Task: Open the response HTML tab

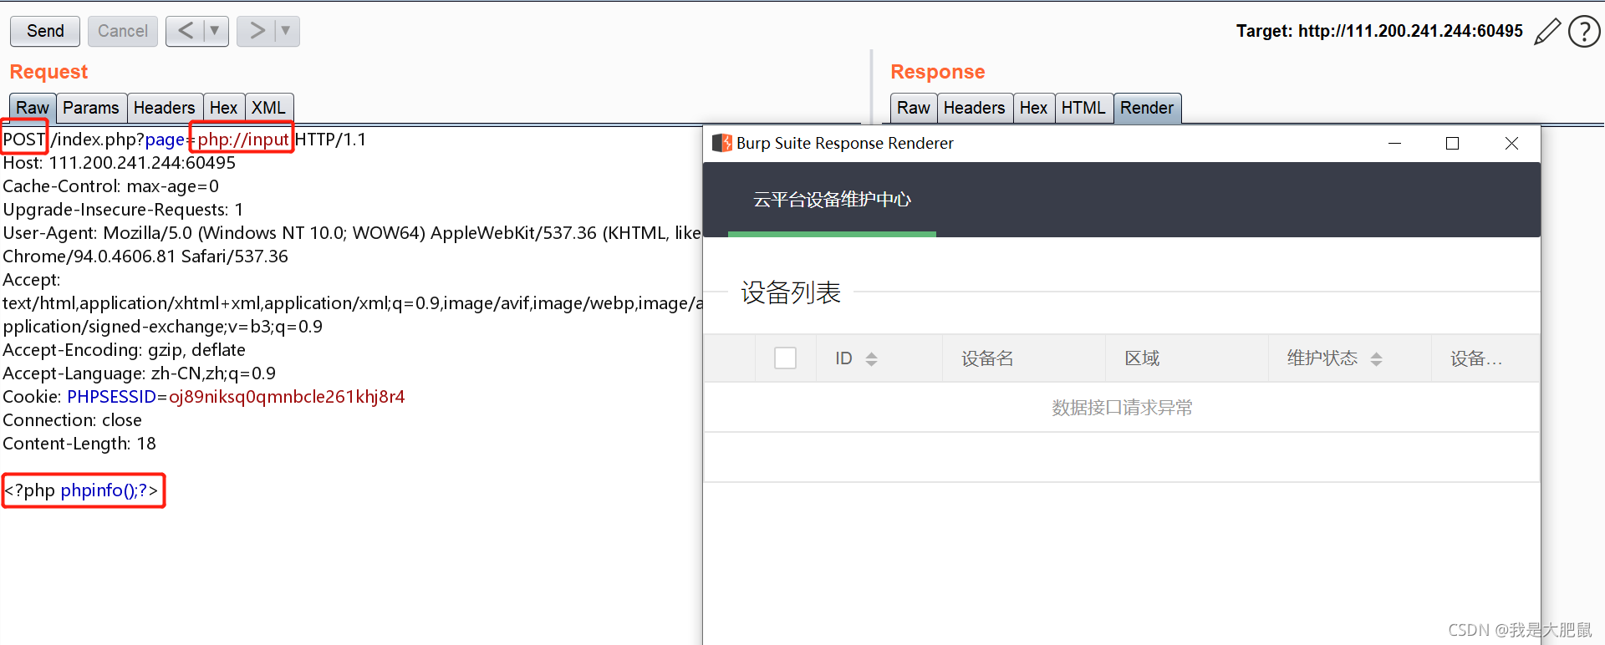Action: coord(1083,108)
